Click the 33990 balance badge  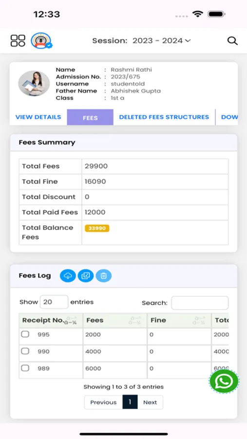pos(97,228)
